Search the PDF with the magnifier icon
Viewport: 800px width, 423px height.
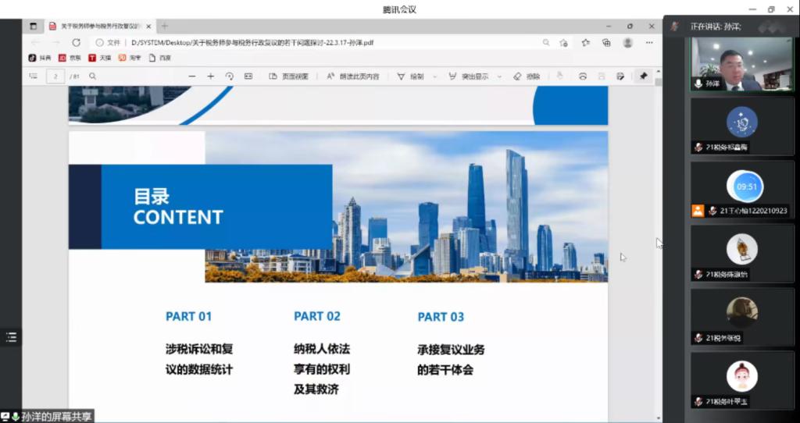(x=93, y=76)
